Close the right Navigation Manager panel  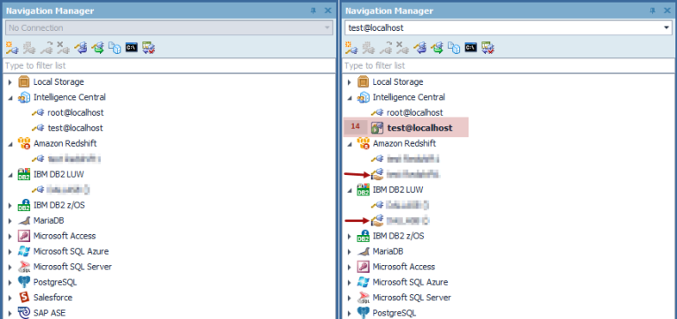(x=667, y=11)
